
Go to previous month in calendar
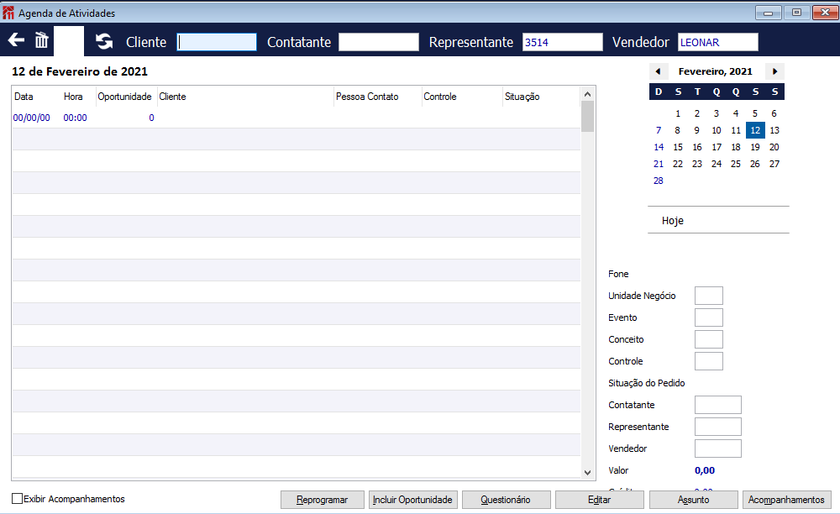[659, 71]
